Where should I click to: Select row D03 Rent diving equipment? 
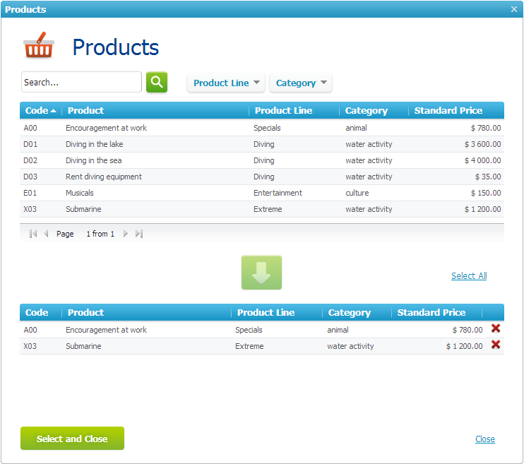click(262, 177)
